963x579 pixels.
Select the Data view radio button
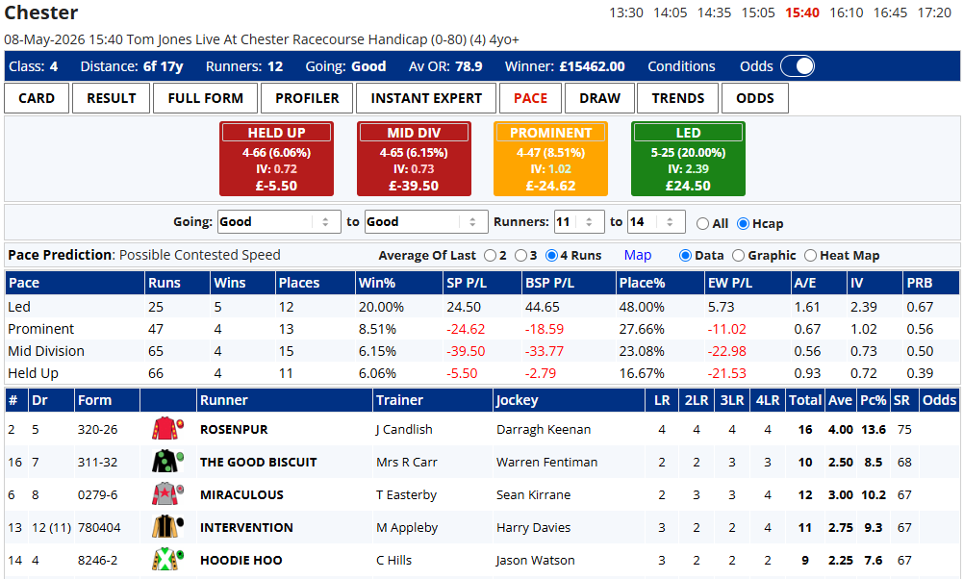[x=685, y=256]
